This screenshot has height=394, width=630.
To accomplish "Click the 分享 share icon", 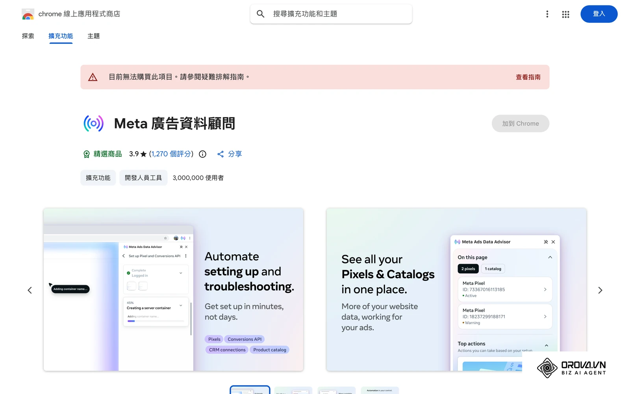I will [x=220, y=154].
